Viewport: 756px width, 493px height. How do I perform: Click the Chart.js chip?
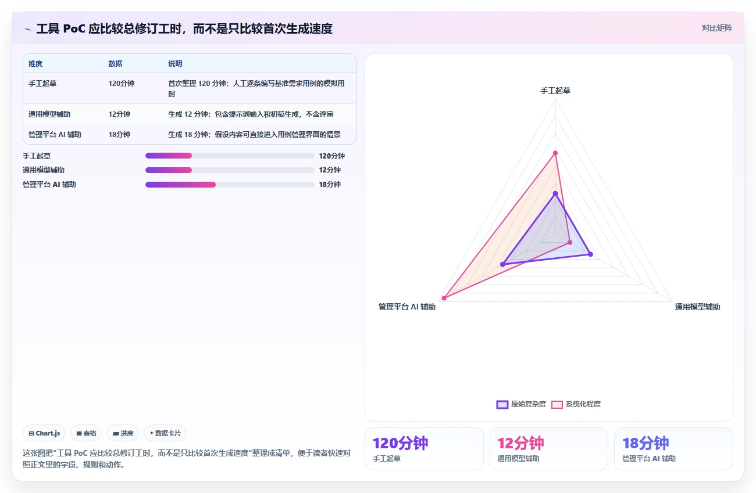pos(45,433)
